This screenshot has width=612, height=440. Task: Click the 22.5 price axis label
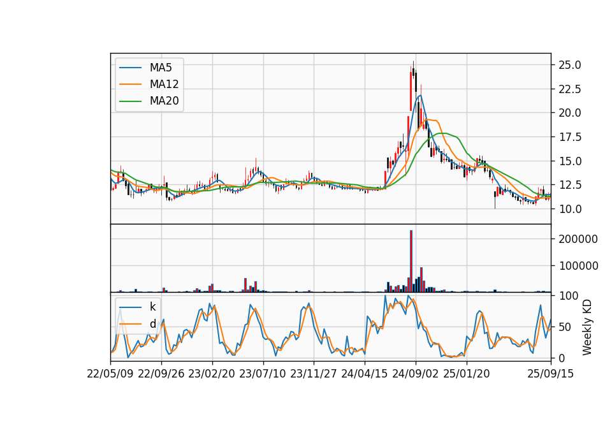(570, 89)
